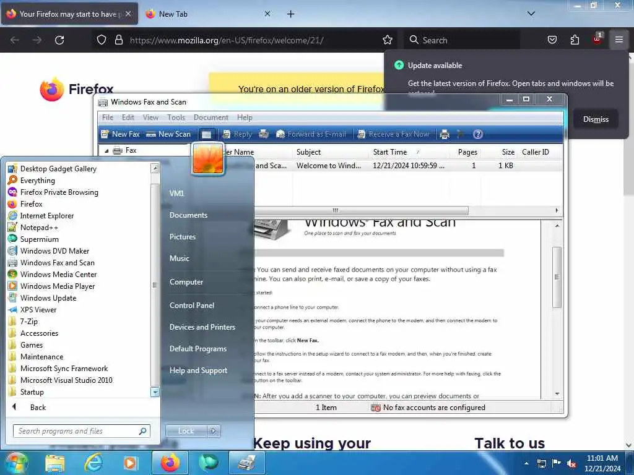The image size is (634, 475).
Task: Open a new tab with plus button
Action: (x=290, y=14)
